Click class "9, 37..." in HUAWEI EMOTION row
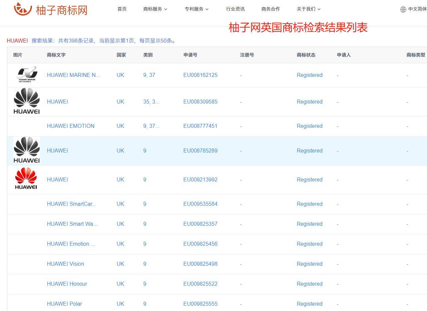The height and width of the screenshot is (311, 427). click(x=151, y=126)
